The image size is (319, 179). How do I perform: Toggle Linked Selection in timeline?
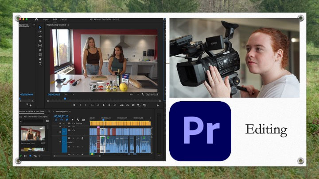[67, 120]
